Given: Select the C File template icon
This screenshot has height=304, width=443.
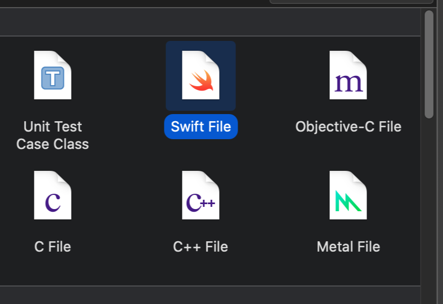Looking at the screenshot, I should [52, 195].
